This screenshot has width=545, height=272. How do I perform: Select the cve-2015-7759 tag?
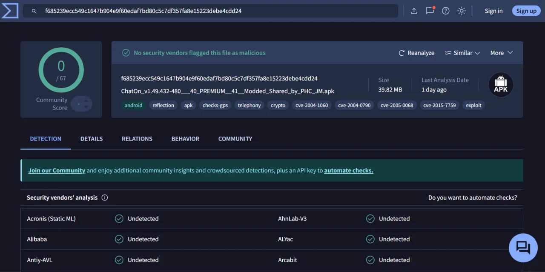pos(439,105)
